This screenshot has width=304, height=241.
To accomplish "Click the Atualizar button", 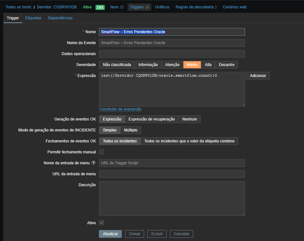I will tap(110, 234).
